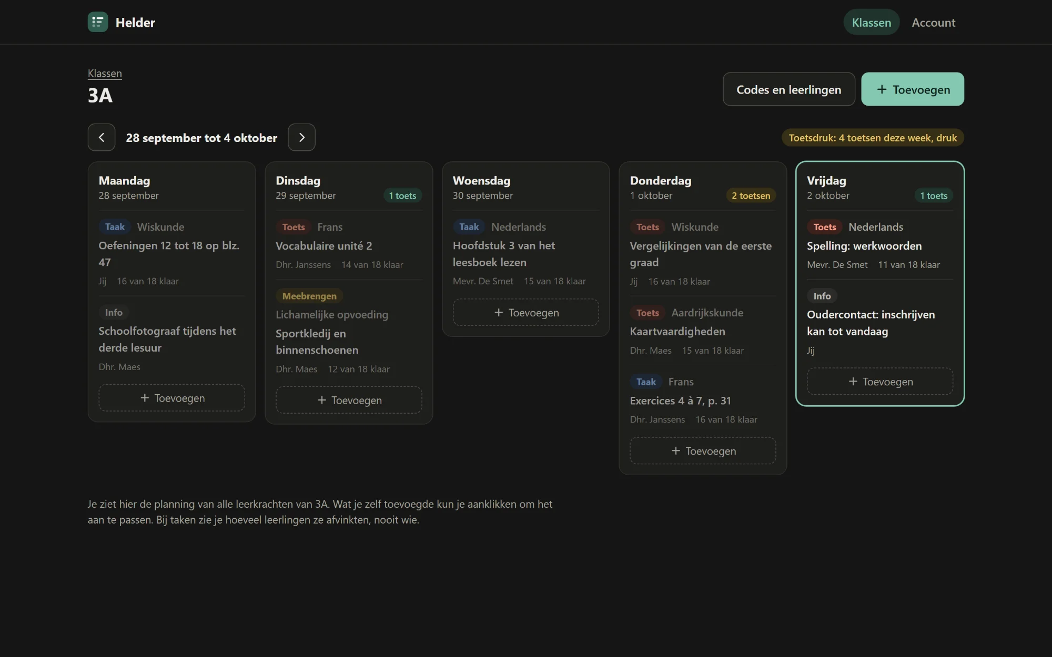Click the Helder logo icon
Viewport: 1052px width, 657px height.
point(98,22)
